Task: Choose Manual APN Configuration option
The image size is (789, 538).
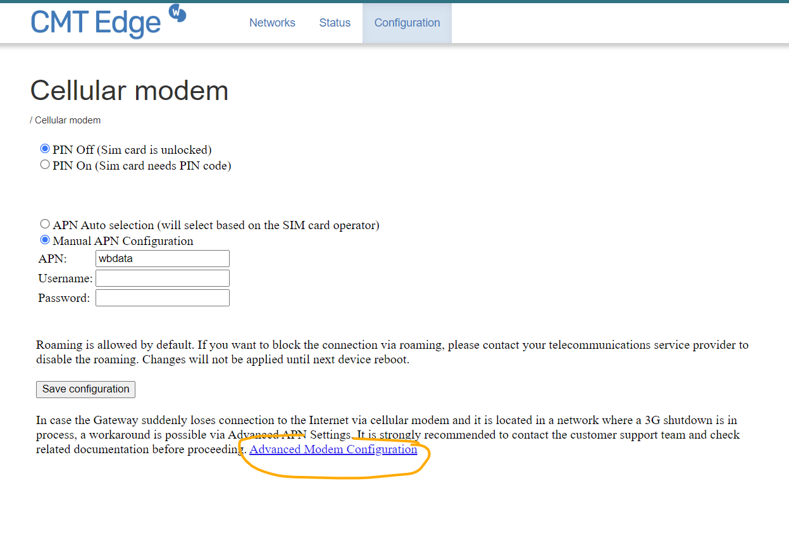Action: [x=45, y=240]
